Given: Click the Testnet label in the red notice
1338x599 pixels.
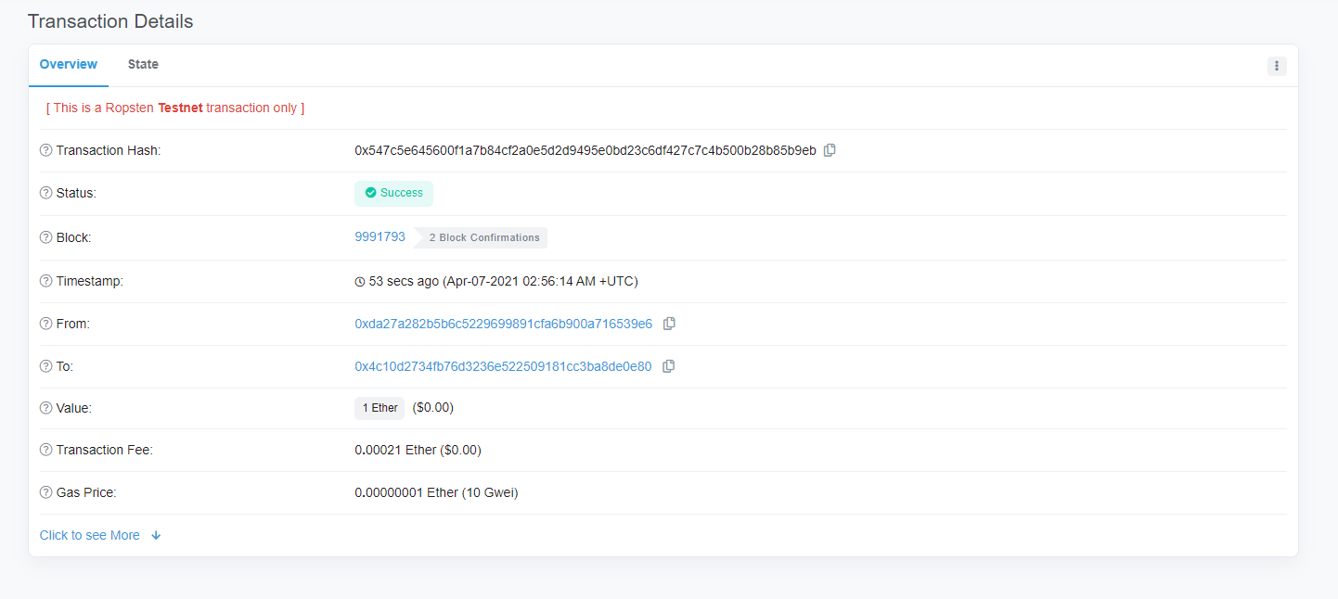Looking at the screenshot, I should (x=182, y=108).
